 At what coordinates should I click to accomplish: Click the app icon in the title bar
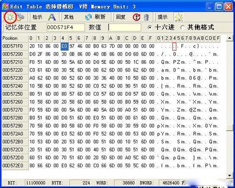pyautogui.click(x=6, y=7)
